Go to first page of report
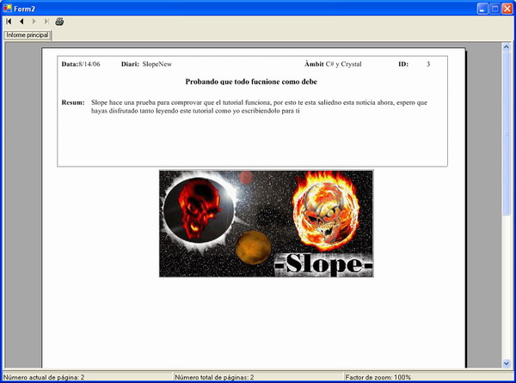Viewport: 516px width, 383px height. click(9, 21)
